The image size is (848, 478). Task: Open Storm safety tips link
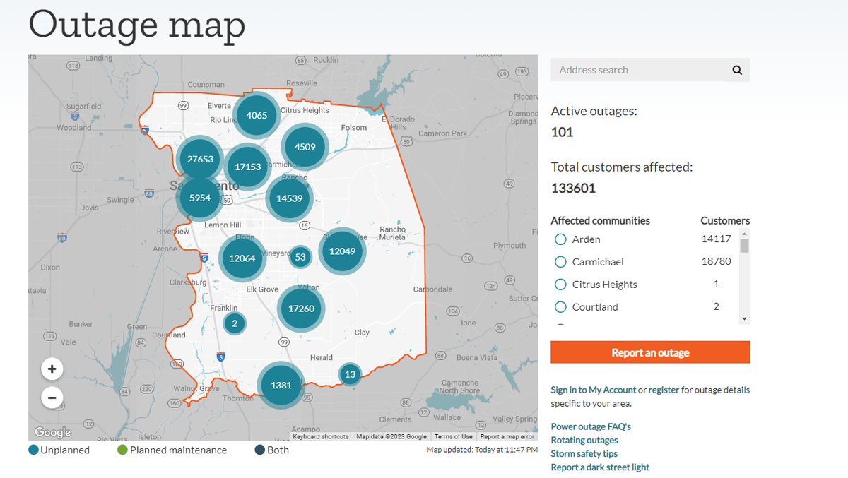[x=584, y=453]
